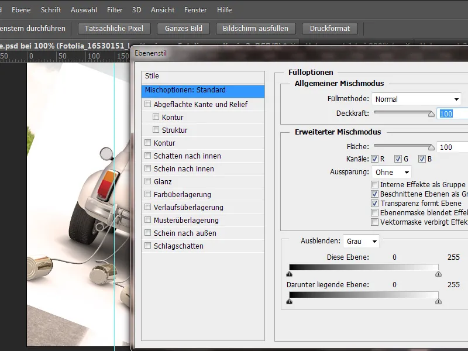Click black handle of Darunter liegende Ebene

coord(289,301)
